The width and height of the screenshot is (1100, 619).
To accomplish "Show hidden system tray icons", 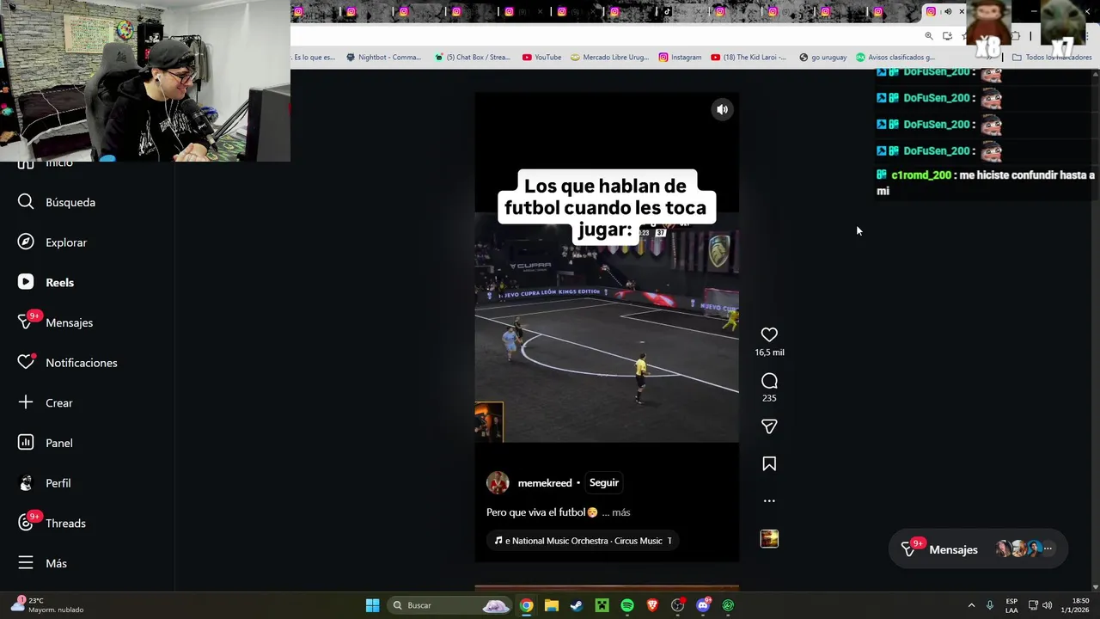I will click(x=971, y=605).
